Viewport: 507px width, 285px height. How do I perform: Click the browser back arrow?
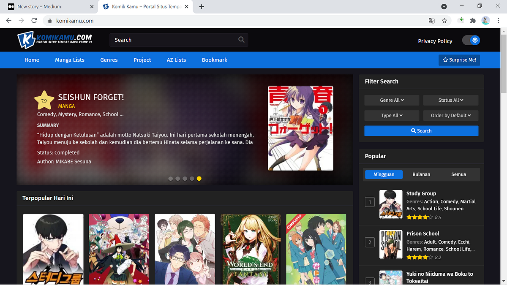9,20
